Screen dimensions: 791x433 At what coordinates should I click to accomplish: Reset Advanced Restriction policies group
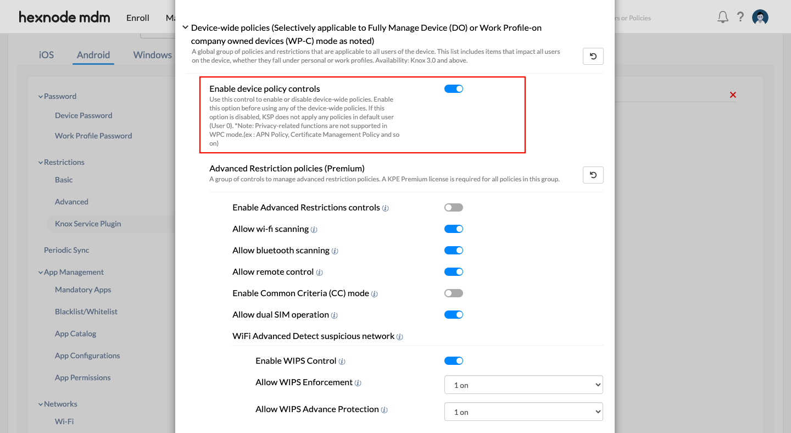(x=593, y=175)
